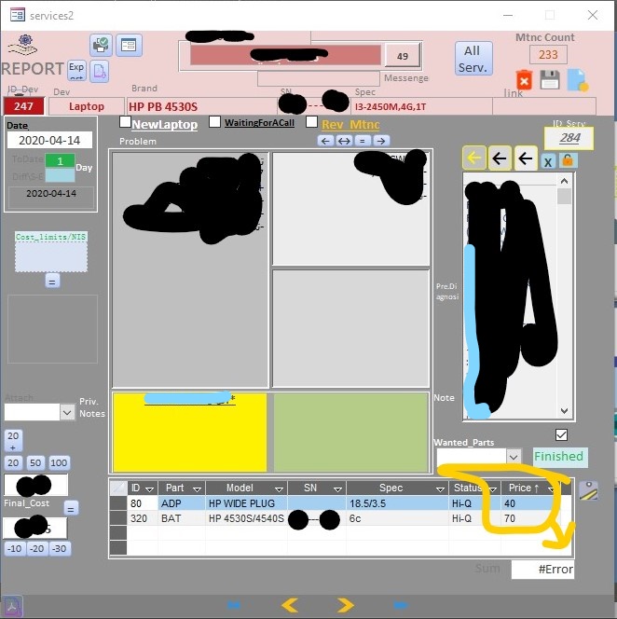
Task: Select the HP 4530S/4540S model cell
Action: 247,518
